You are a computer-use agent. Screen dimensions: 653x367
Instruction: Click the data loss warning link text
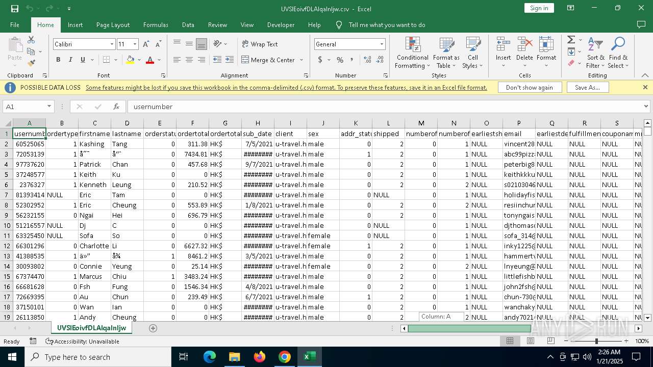point(286,88)
